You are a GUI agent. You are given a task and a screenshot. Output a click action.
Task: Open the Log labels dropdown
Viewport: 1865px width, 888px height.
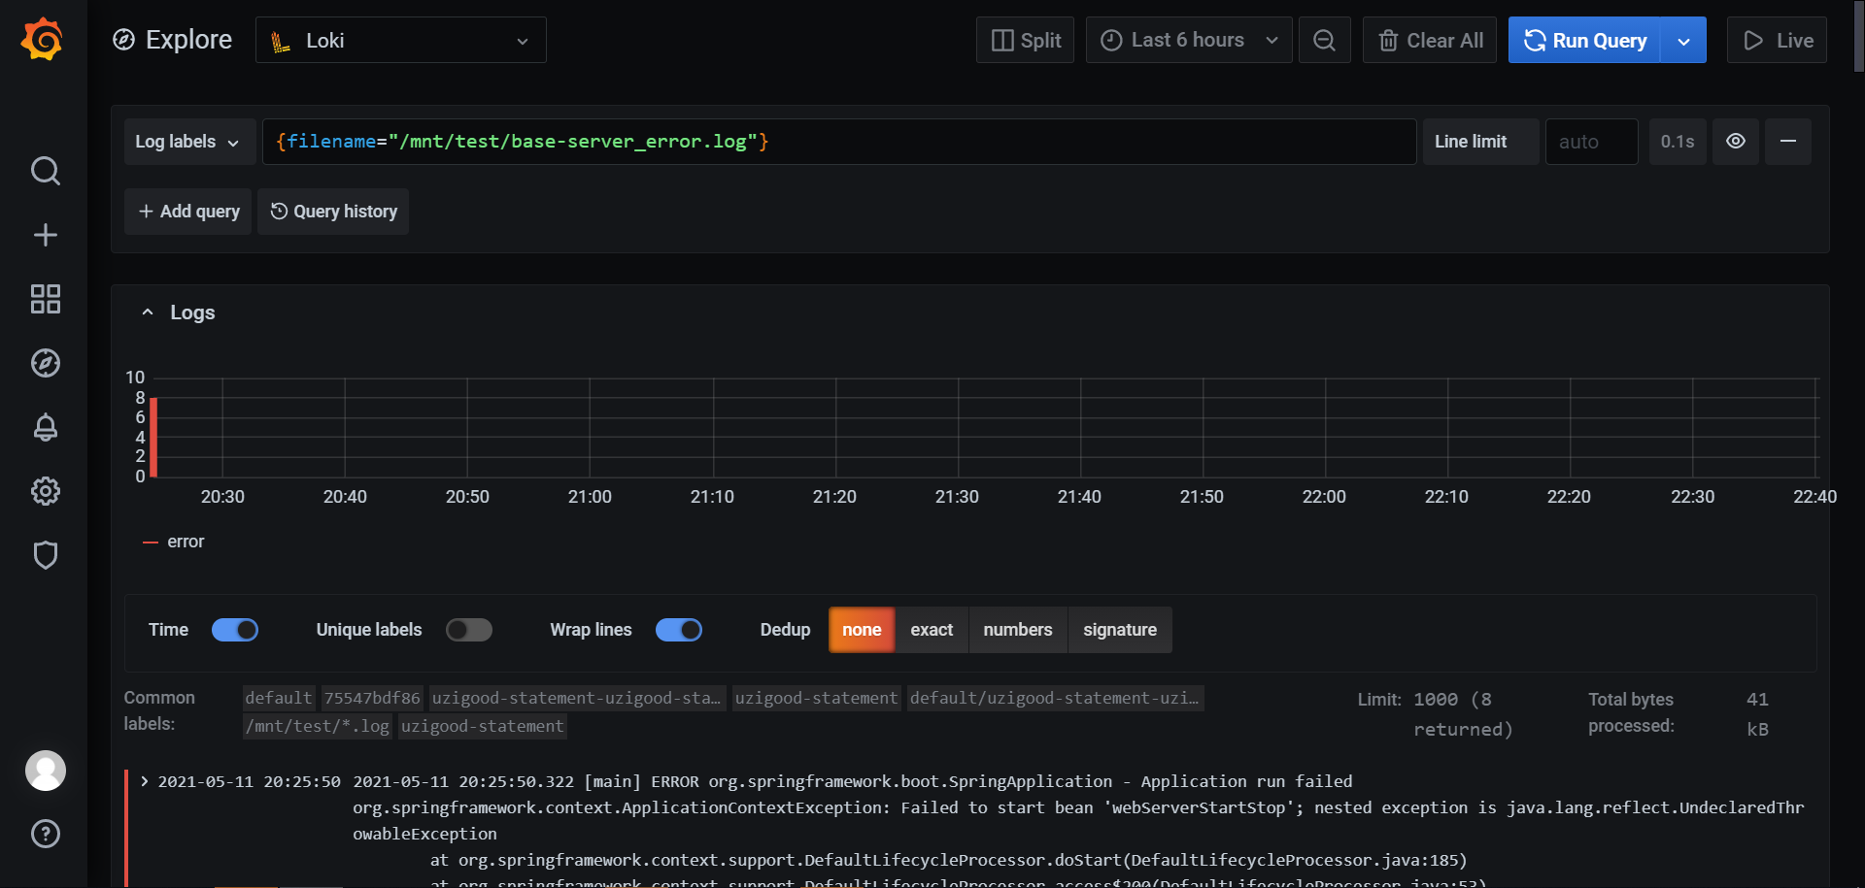(188, 142)
